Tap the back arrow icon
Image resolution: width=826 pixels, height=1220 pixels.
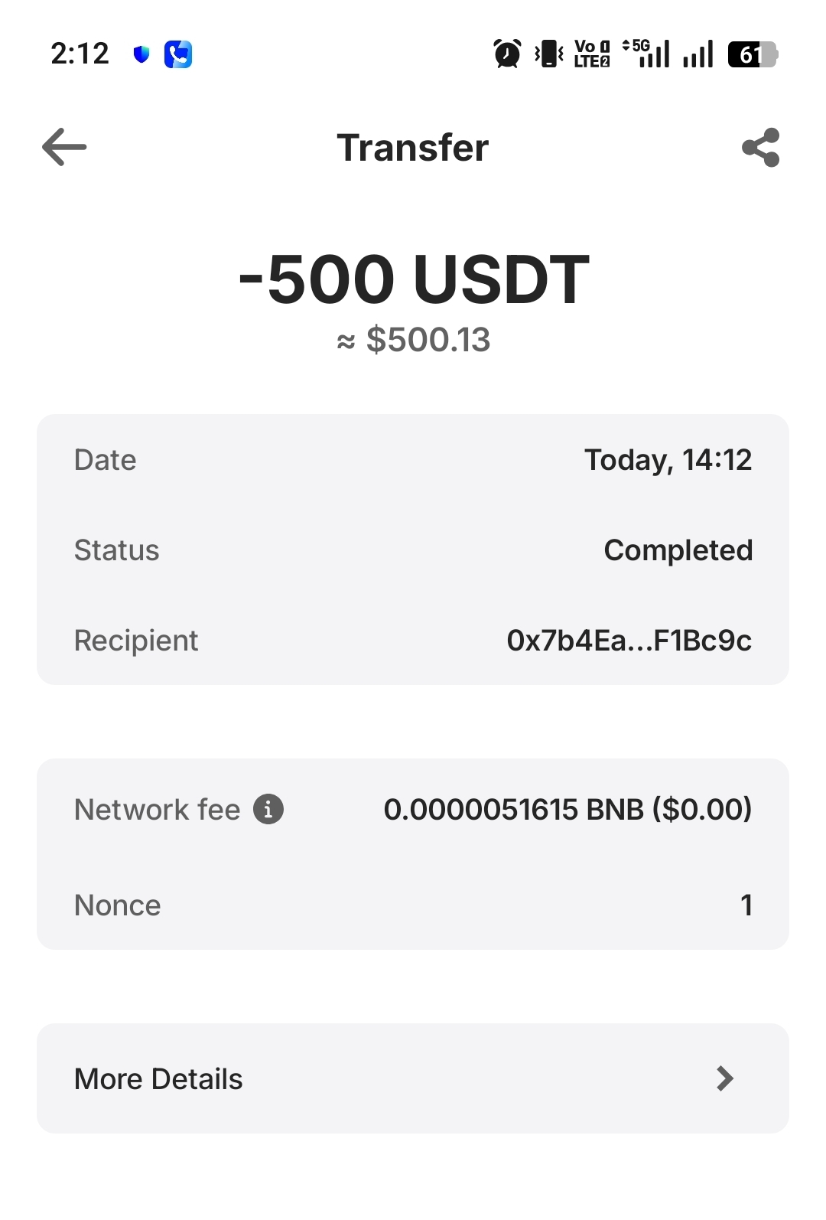[64, 147]
